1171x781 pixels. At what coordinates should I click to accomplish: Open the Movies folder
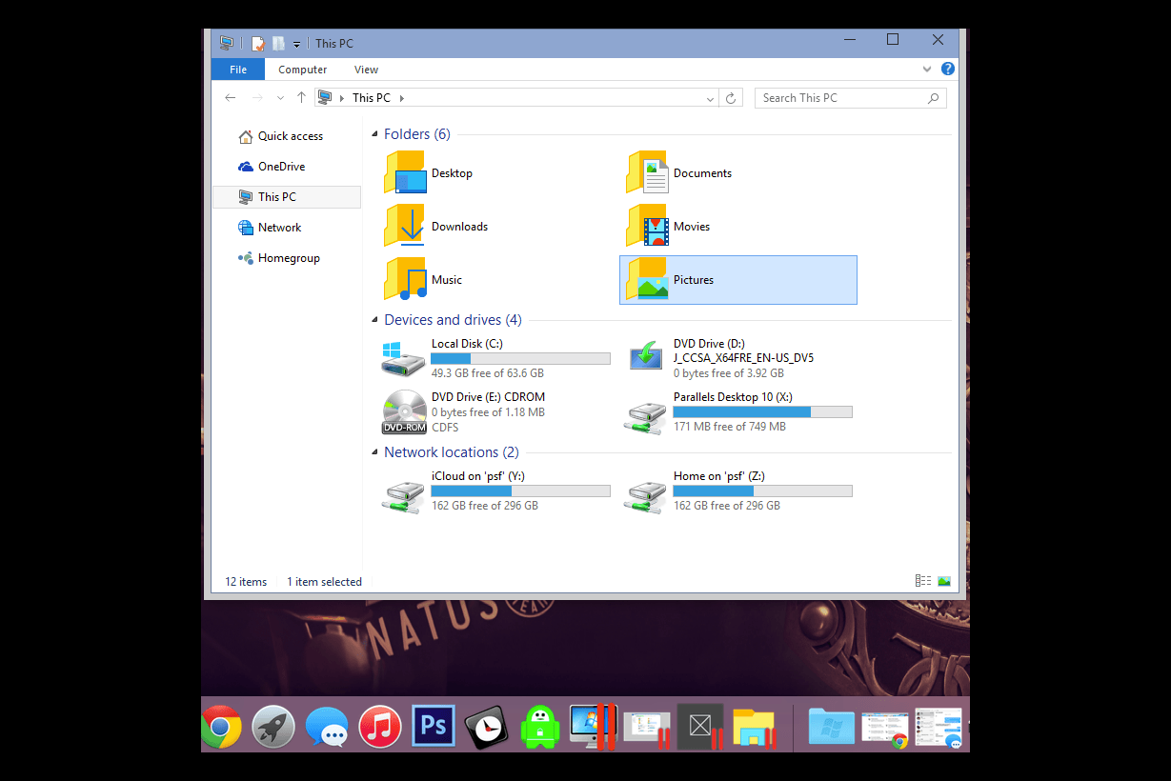(x=669, y=227)
